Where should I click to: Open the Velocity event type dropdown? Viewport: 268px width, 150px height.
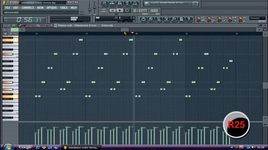coord(108,25)
